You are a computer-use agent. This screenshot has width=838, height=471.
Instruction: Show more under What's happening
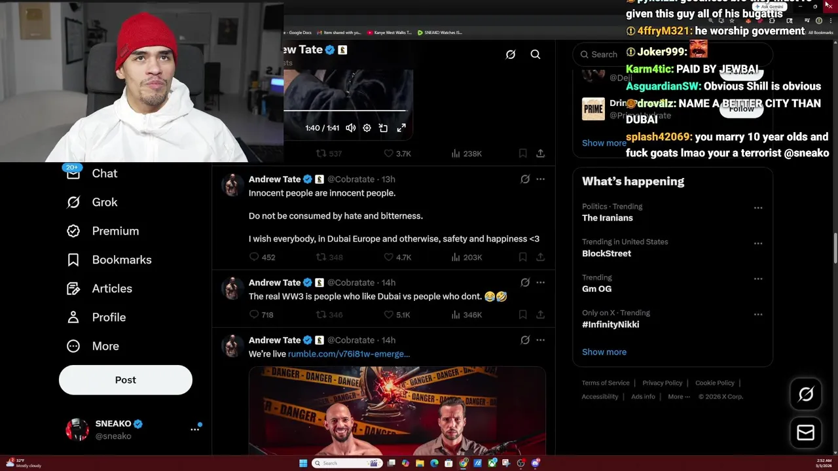pyautogui.click(x=604, y=352)
